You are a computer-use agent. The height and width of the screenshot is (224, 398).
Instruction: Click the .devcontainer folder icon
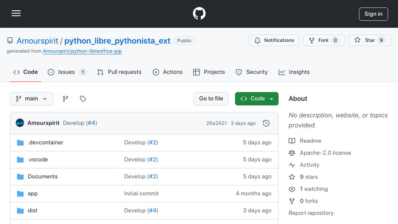point(20,143)
